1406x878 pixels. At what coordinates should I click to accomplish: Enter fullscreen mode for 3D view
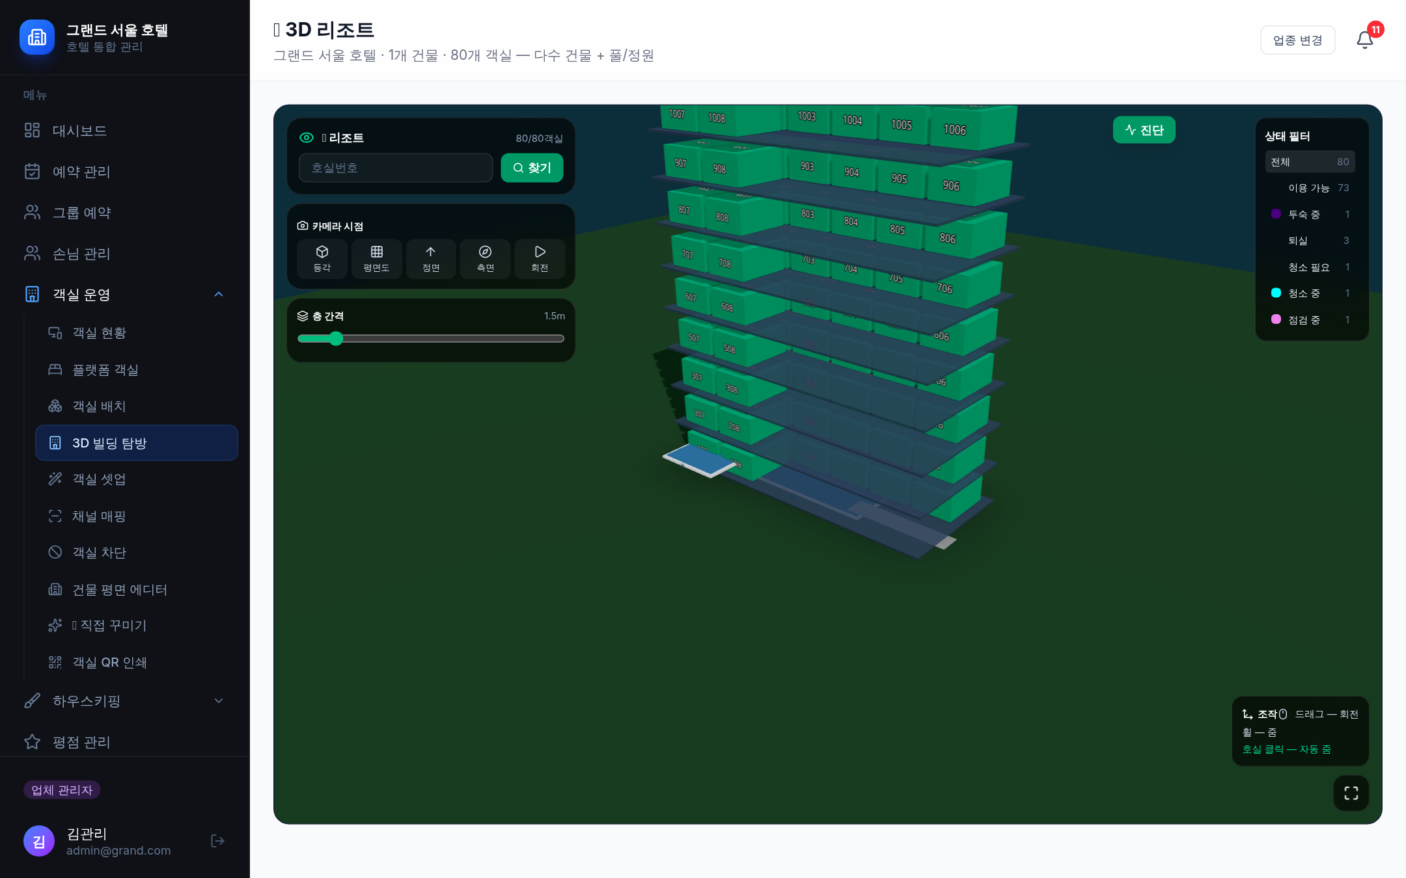pyautogui.click(x=1351, y=793)
